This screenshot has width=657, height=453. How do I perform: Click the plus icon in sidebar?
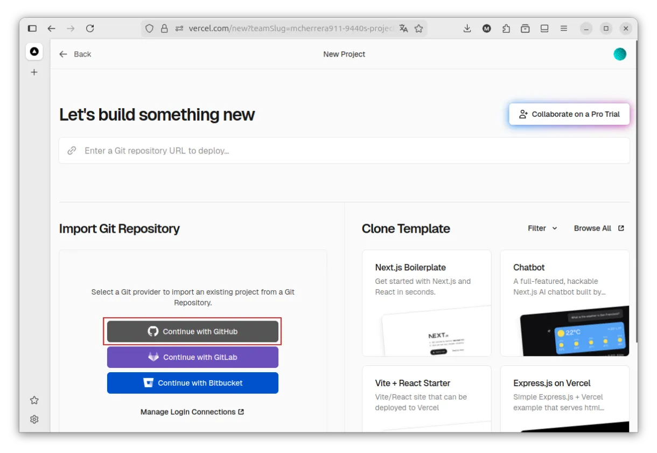[x=34, y=72]
